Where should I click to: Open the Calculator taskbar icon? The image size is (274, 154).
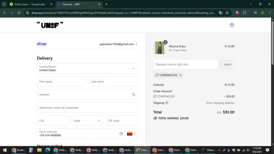(31, 150)
